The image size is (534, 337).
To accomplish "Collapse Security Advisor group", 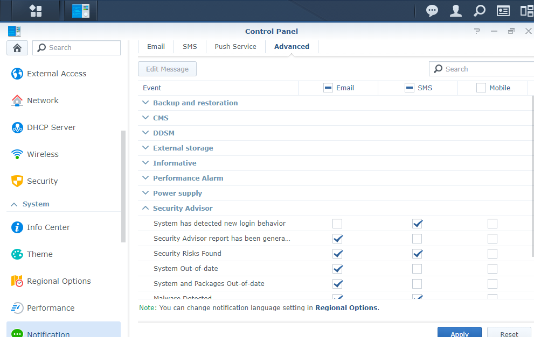I will (x=145, y=208).
